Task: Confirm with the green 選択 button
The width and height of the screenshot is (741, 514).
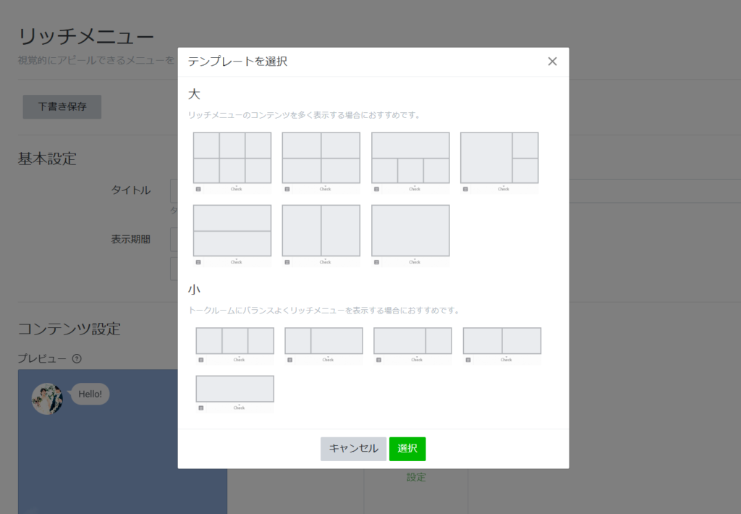Action: [407, 449]
